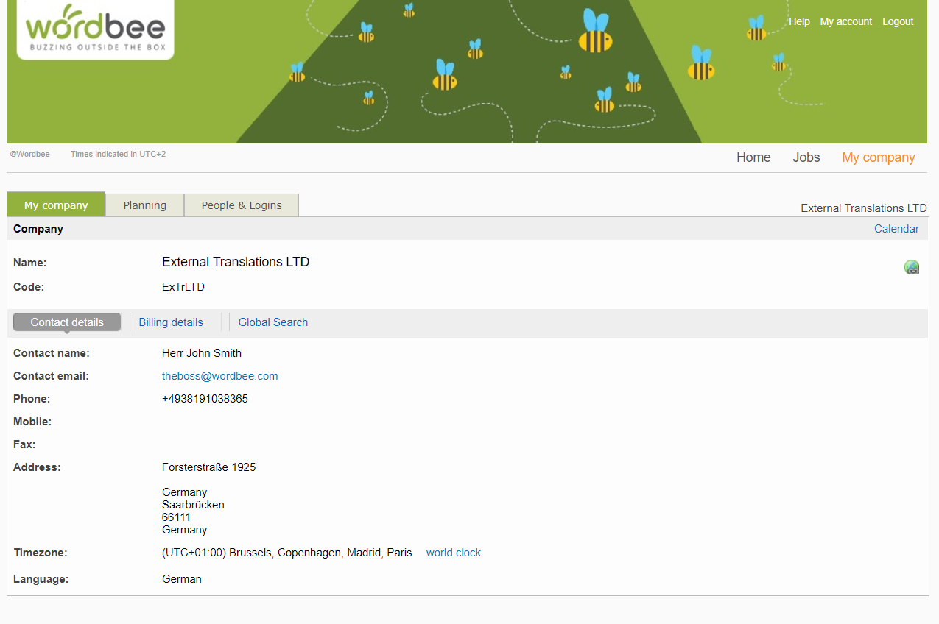Log out via the Logout link
The width and height of the screenshot is (939, 624).
point(898,21)
